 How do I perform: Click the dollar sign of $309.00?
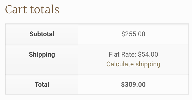123,84
